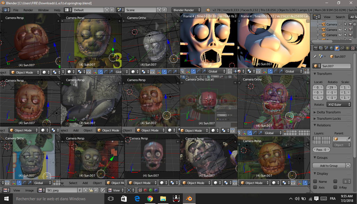Open the Window menu
Screen dimensions: 357x204
pyautogui.click(x=43, y=10)
